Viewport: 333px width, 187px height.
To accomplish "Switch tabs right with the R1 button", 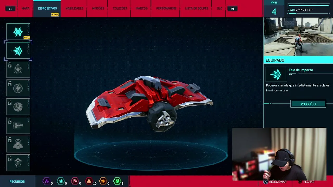I will [232, 9].
